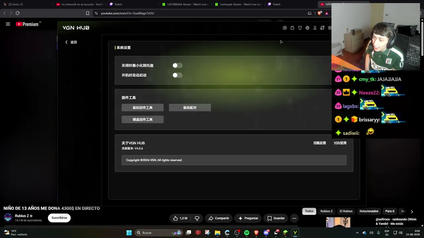Select the Para ti filter chip

coord(390,211)
